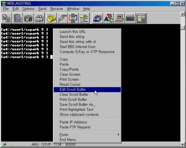Select Reset Cursor
The width and height of the screenshot is (186, 148).
[87, 85]
